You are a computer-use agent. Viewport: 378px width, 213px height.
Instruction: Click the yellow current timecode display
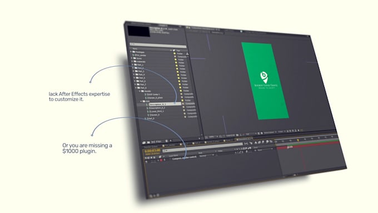pos(152,151)
